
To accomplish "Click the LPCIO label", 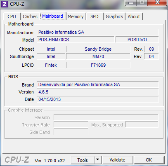I will pyautogui.click(x=28, y=65).
